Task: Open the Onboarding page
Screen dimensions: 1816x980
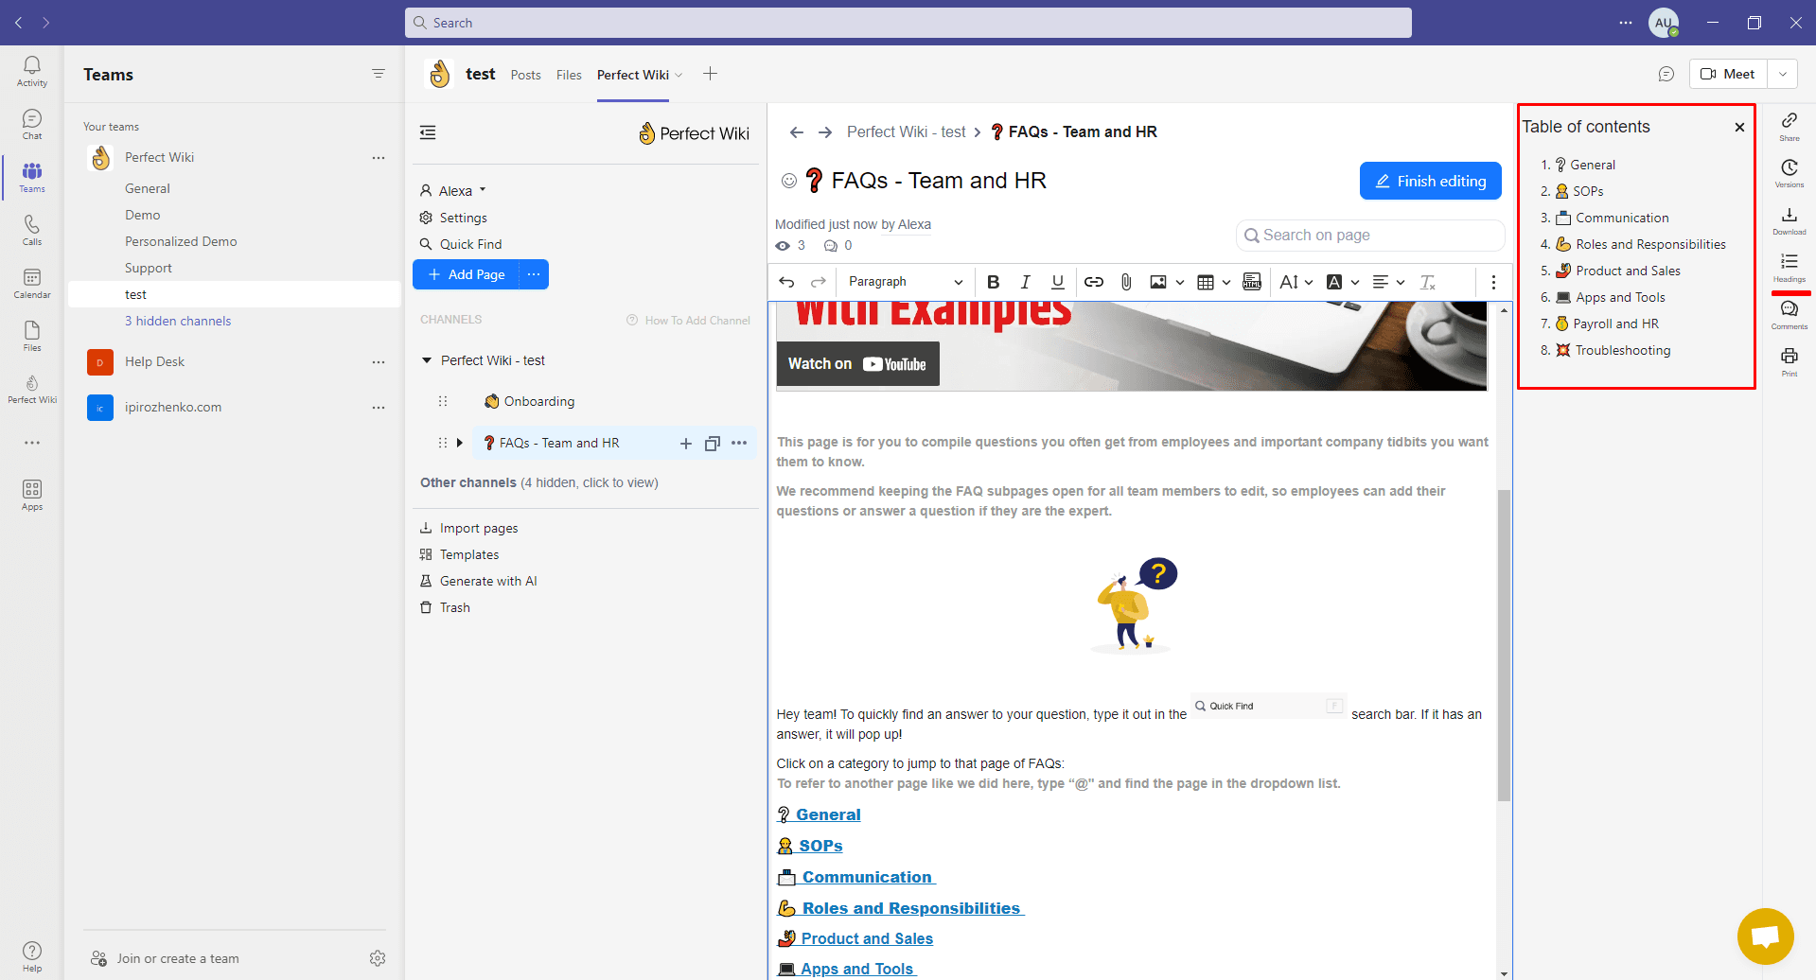Action: (529, 401)
